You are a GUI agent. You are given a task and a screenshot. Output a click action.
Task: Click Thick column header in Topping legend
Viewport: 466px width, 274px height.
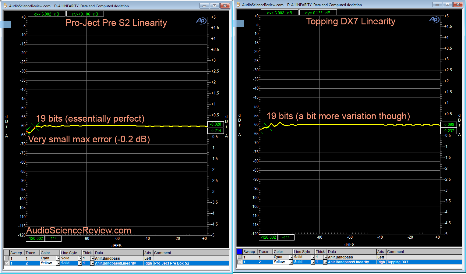pyautogui.click(x=321, y=252)
